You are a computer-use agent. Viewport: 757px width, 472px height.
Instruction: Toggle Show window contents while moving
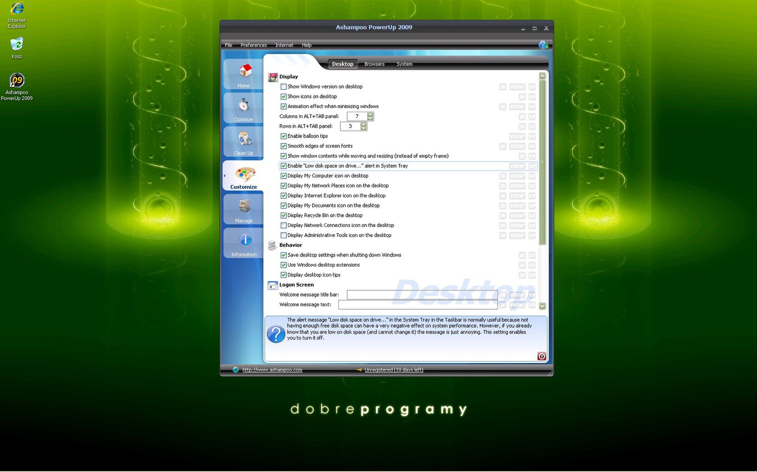(x=283, y=156)
